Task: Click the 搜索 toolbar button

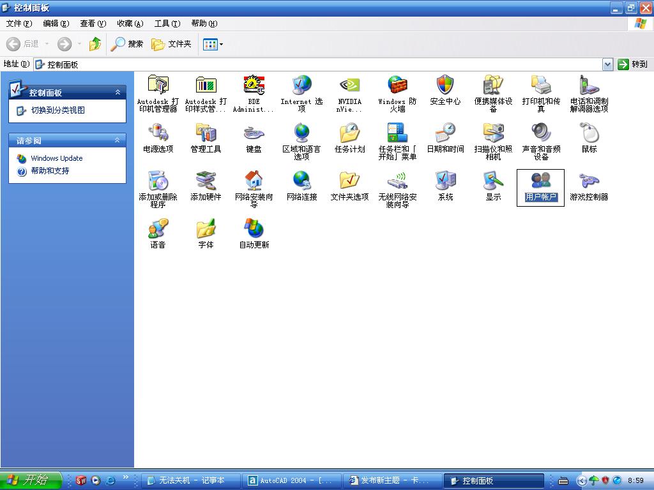Action: [127, 44]
